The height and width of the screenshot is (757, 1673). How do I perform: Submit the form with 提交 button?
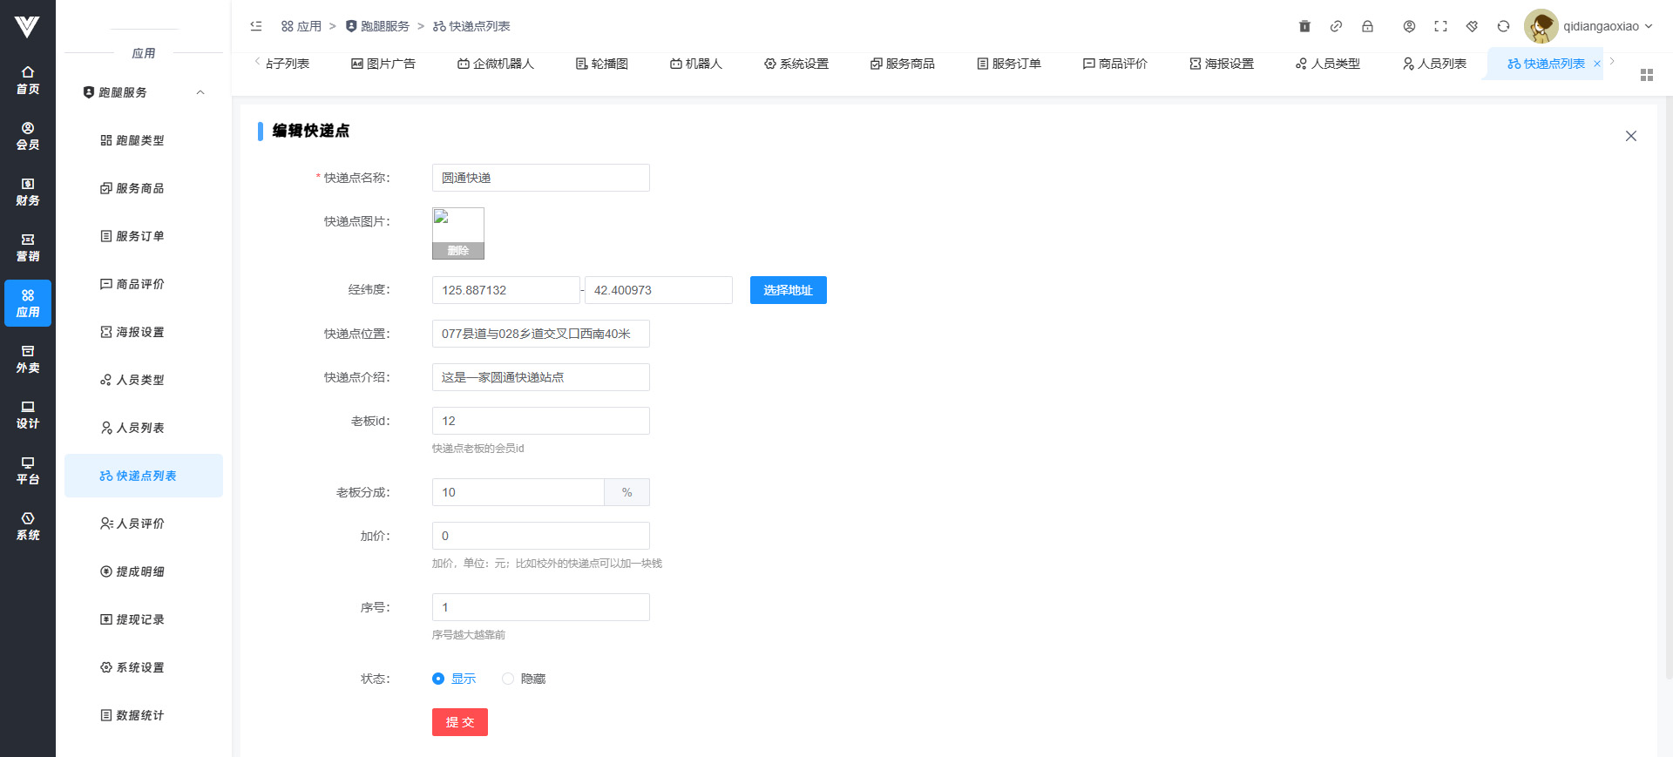(459, 722)
